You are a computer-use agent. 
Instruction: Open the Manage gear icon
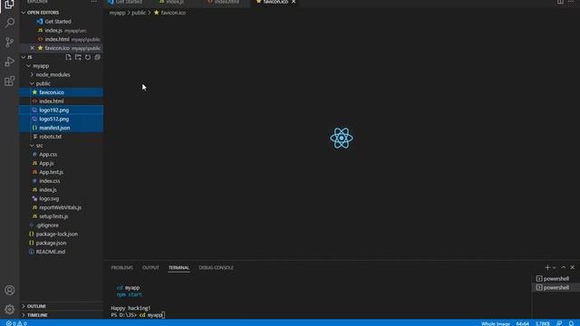(x=9, y=309)
